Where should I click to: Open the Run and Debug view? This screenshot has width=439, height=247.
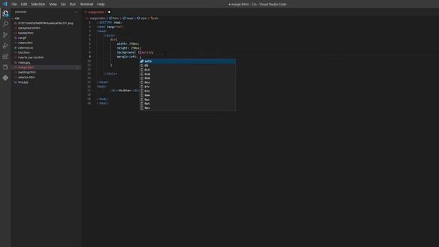(x=5, y=46)
